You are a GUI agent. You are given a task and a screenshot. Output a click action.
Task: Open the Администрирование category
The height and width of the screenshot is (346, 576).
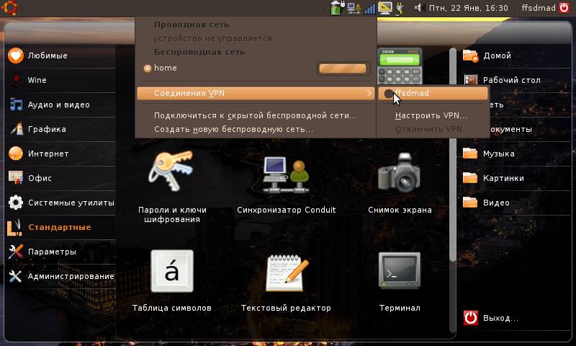(60, 276)
